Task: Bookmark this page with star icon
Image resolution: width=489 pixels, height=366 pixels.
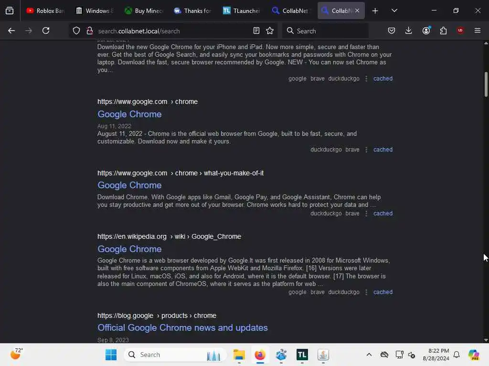Action: tap(270, 30)
